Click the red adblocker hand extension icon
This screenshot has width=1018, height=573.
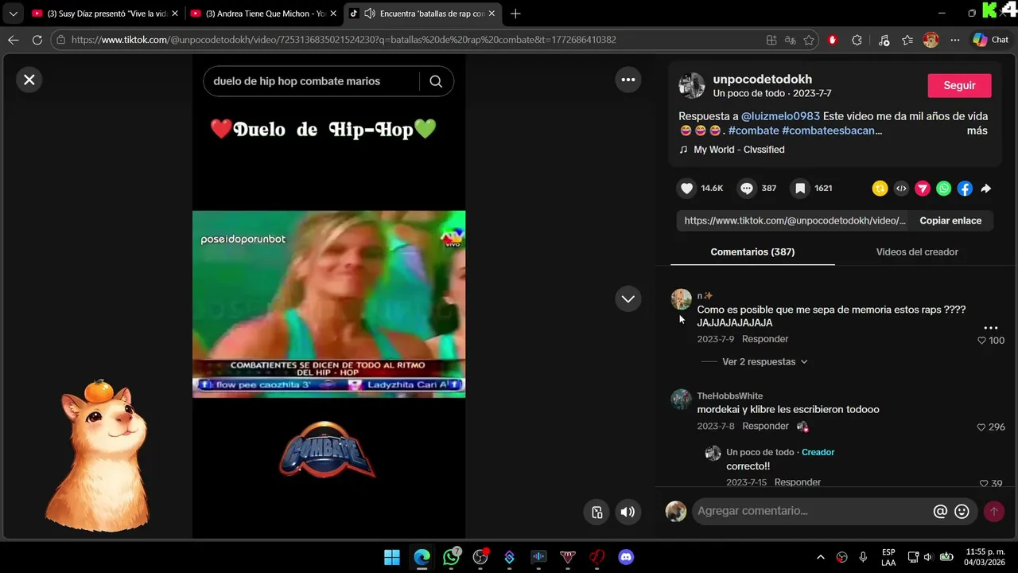click(833, 40)
